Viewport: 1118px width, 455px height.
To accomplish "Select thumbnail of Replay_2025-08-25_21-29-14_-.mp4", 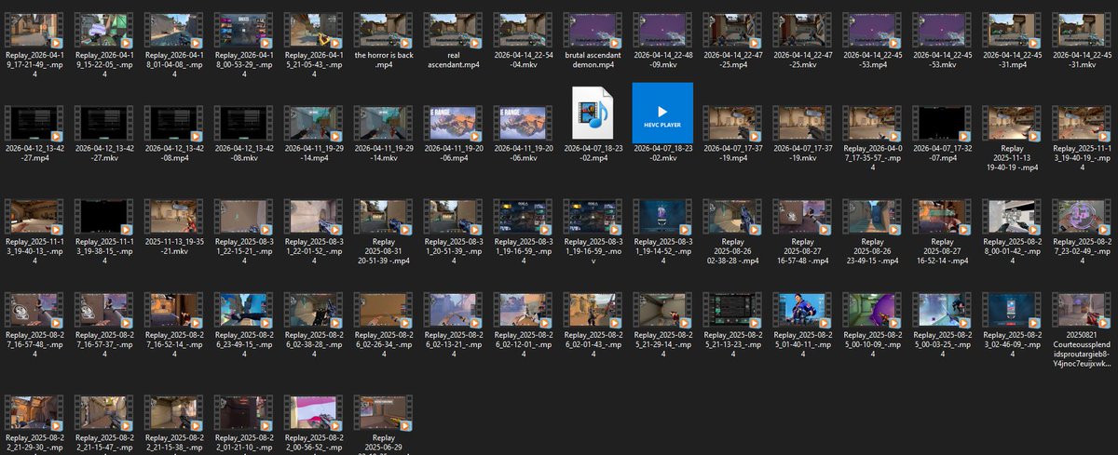I will pos(662,310).
